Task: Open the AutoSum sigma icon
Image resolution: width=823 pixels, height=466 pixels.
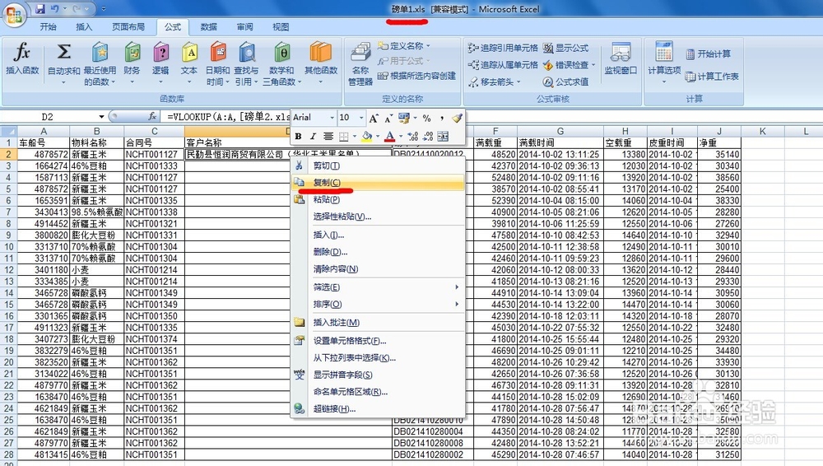Action: (63, 52)
